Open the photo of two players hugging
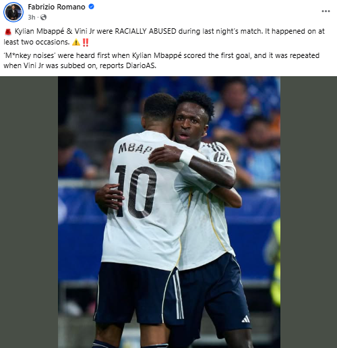This screenshot has width=337, height=348. point(169,212)
